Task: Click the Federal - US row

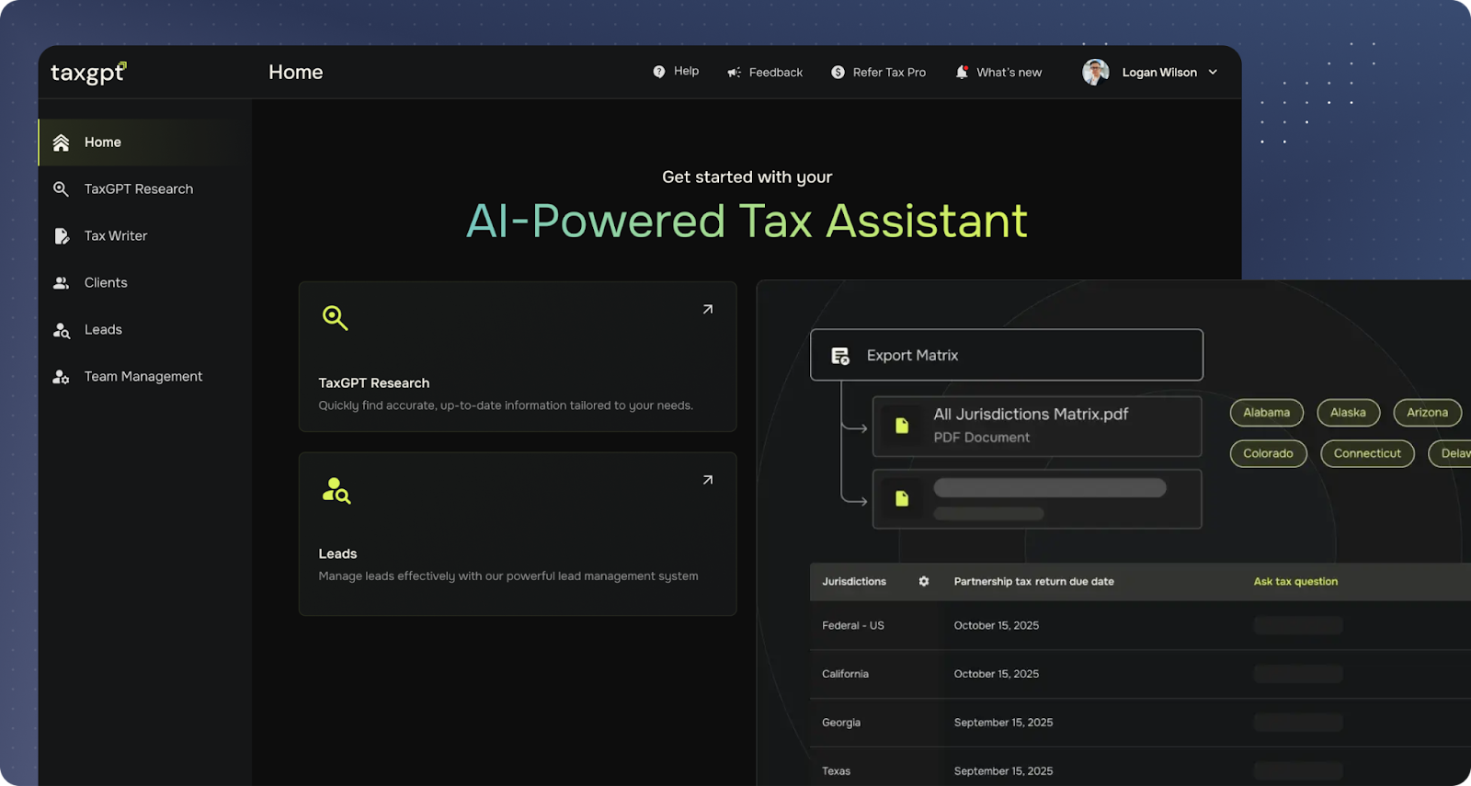Action: tap(1140, 626)
